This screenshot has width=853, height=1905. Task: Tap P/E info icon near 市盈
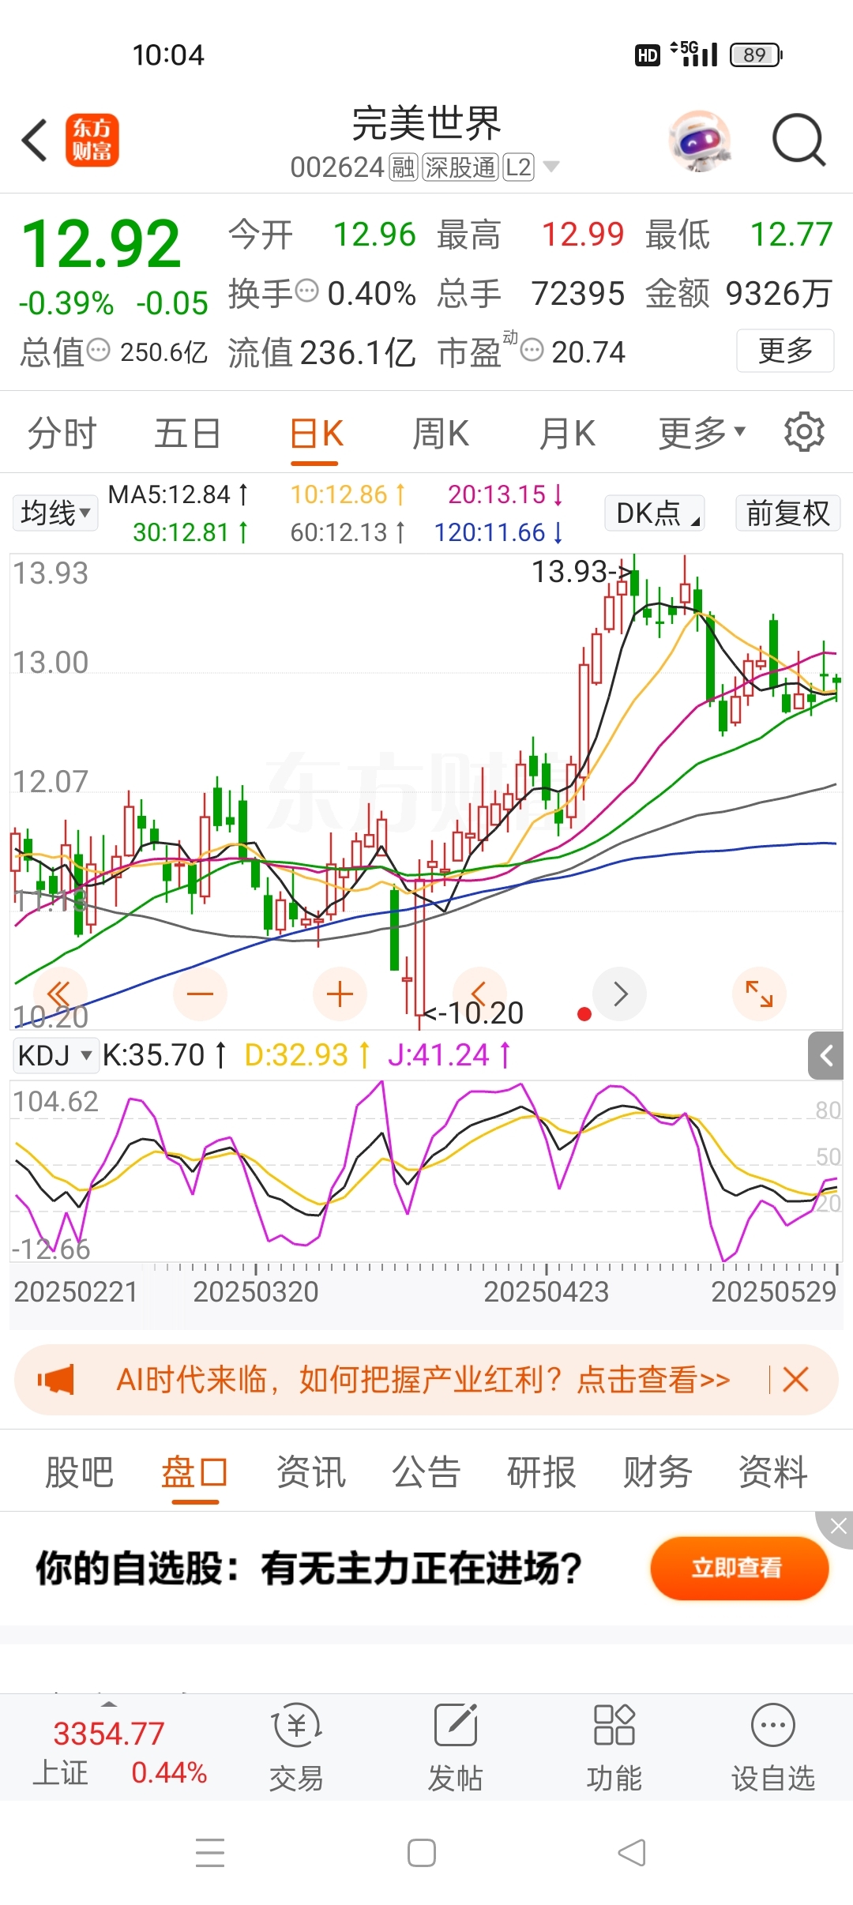[532, 350]
